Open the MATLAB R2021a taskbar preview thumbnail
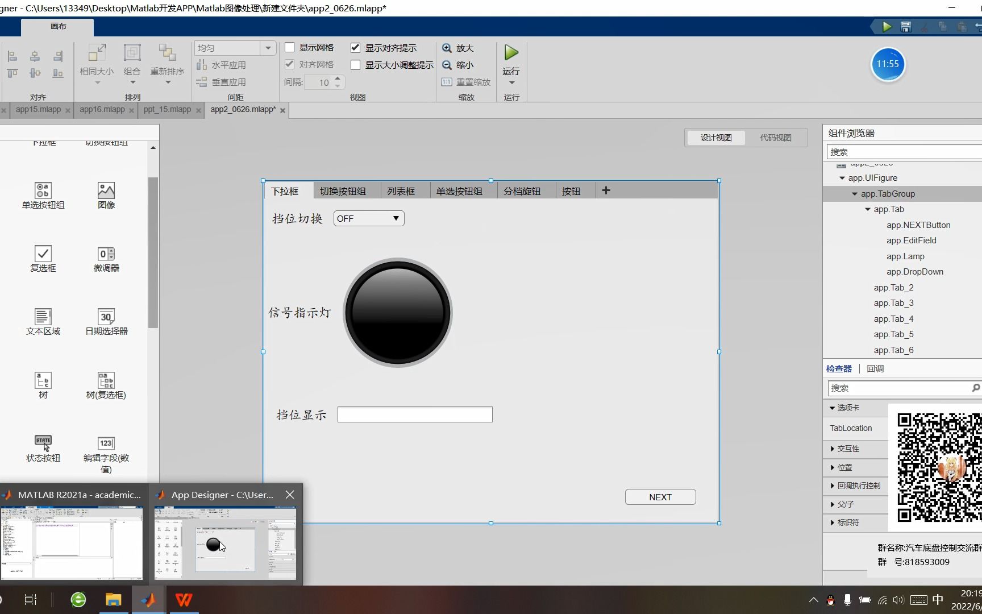Viewport: 982px width, 614px height. (72, 543)
